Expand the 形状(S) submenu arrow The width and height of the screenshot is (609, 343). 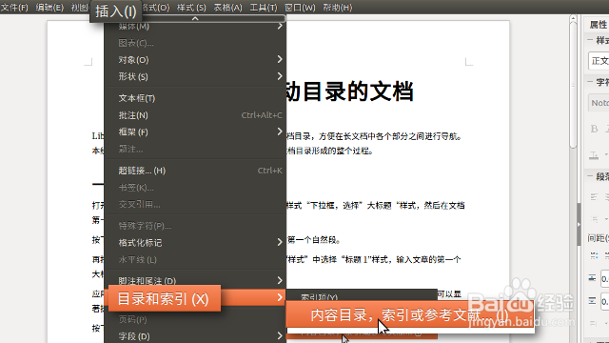pos(280,76)
